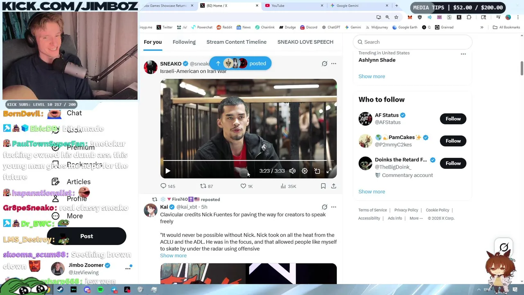Expand Kai post with Show more
Viewport: 524px width, 295px height.
click(173, 256)
